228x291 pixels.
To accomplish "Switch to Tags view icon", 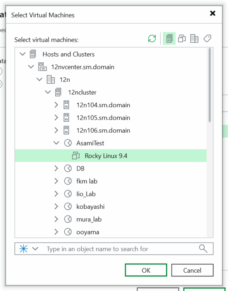I will coord(207,39).
